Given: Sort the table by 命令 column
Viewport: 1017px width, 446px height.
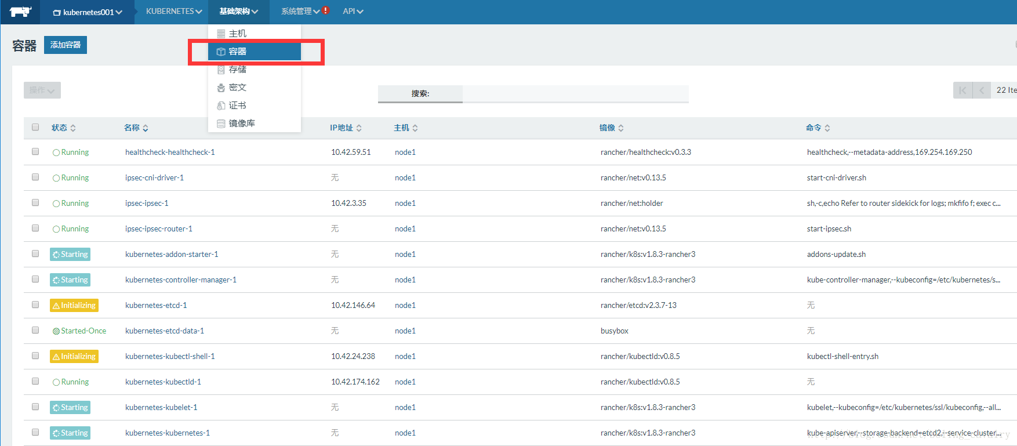Looking at the screenshot, I should pos(818,128).
